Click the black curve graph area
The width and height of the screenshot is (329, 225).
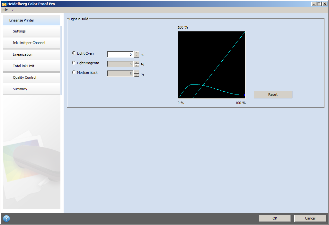click(211, 65)
